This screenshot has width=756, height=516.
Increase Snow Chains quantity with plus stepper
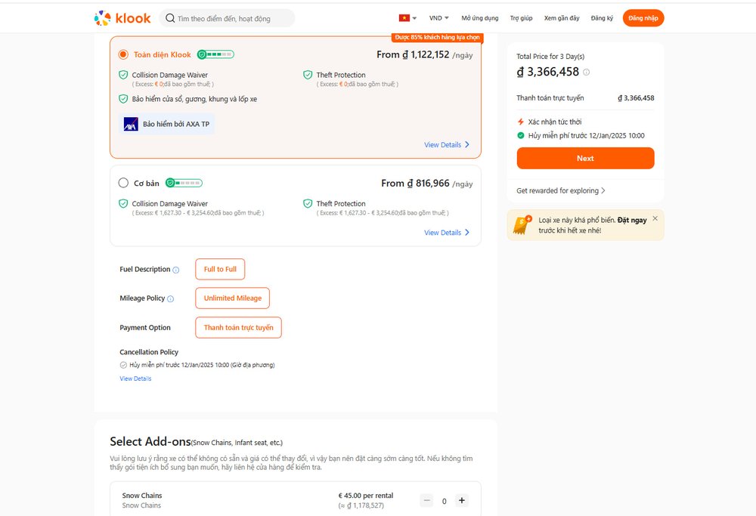[x=461, y=500]
